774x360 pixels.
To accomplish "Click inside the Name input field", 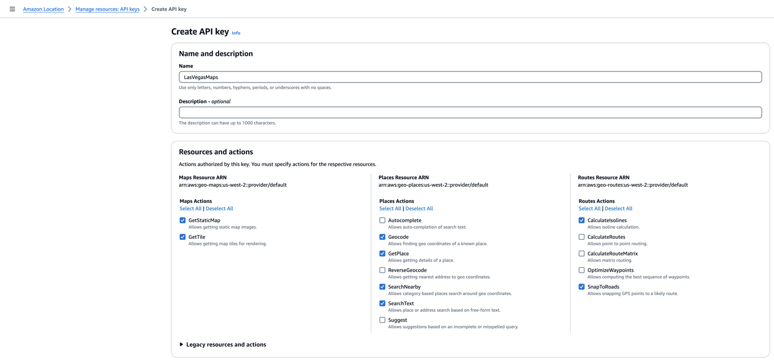I will [x=470, y=77].
